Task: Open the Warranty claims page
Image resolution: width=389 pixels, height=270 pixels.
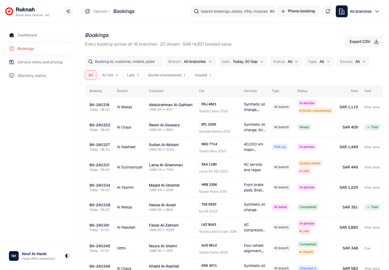Action: coord(39,76)
